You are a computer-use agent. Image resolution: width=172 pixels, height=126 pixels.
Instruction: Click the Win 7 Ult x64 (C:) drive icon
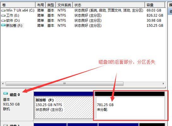(x=3, y=10)
